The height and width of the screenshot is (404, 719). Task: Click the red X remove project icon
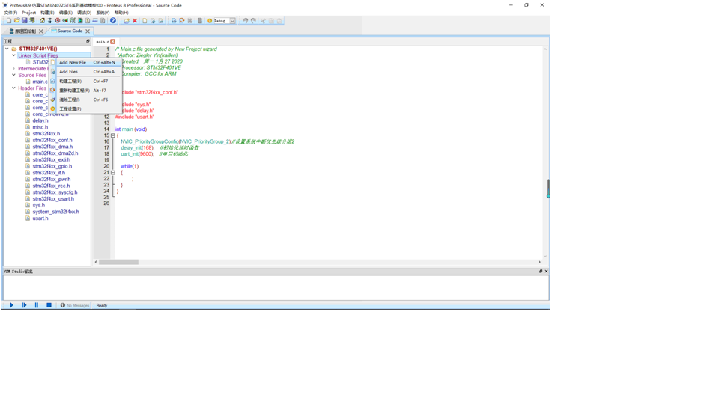click(135, 21)
